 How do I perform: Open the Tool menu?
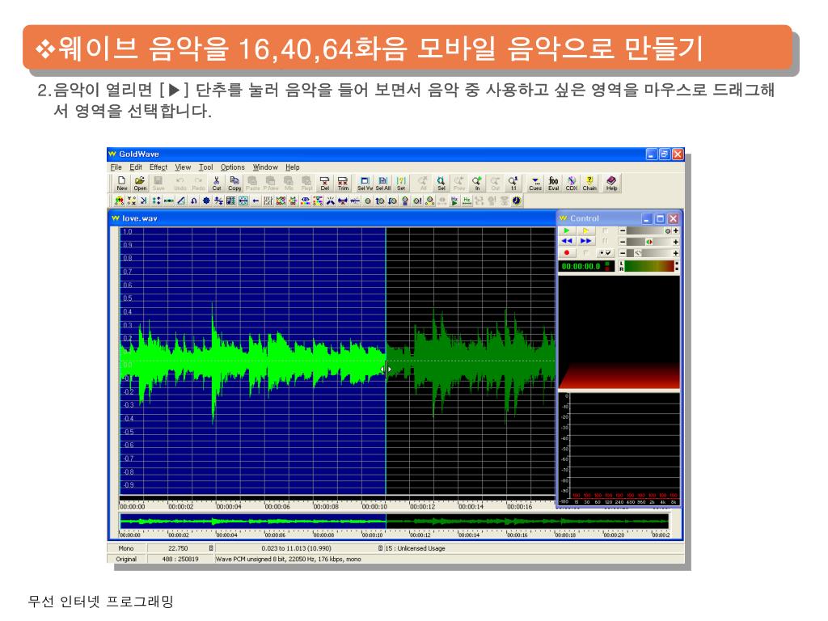point(206,167)
